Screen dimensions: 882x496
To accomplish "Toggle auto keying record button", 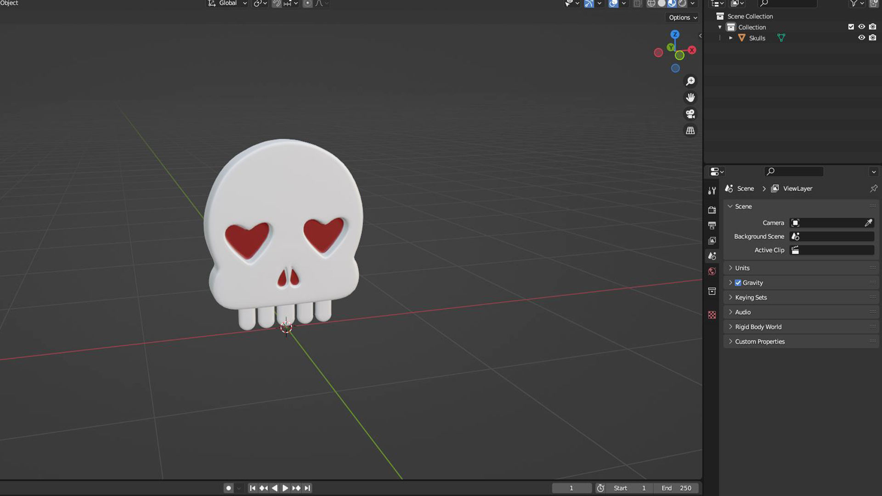I will (228, 488).
